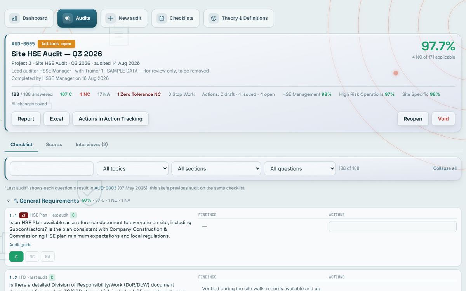The width and height of the screenshot is (466, 291).
Task: Collapse the 1. General Requirements section chevron
Action: [9, 201]
